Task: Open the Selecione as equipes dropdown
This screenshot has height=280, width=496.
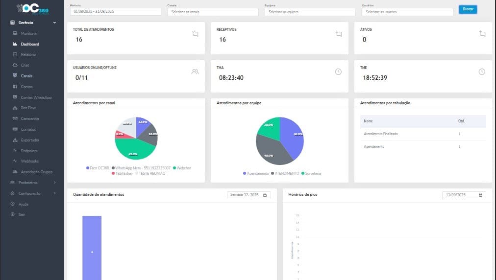Action: (x=310, y=12)
